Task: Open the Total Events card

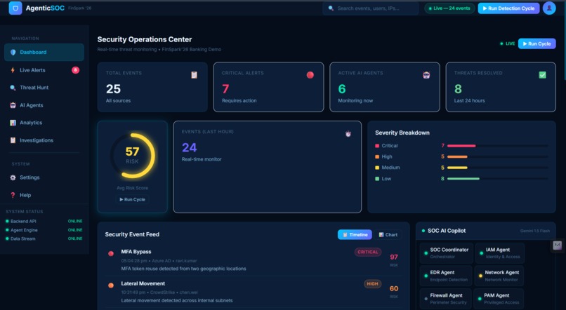Action: click(x=152, y=87)
